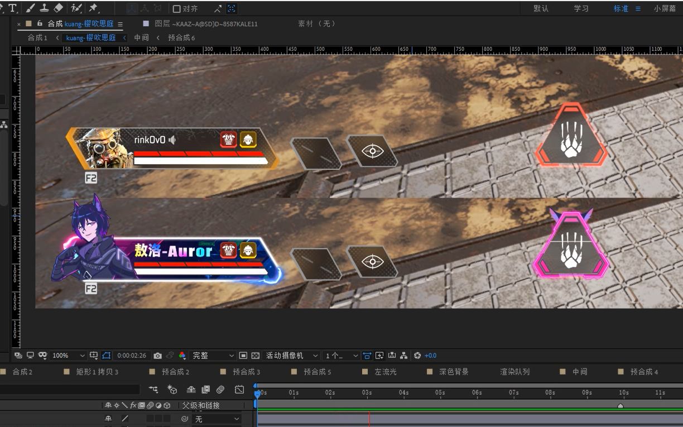Screen dimensions: 683x427
Task: Select the Puppet Pin tool
Action: 93,8
